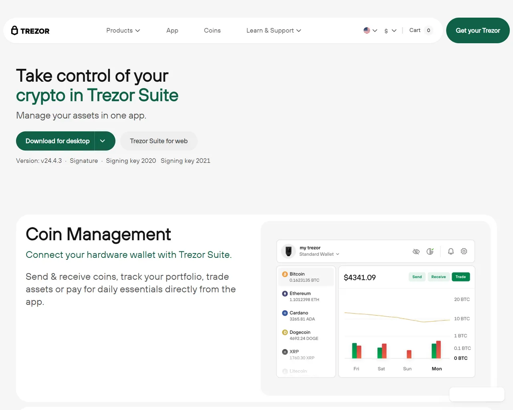Click the Version v24.4.3 text
The height and width of the screenshot is (410, 513).
pyautogui.click(x=39, y=161)
